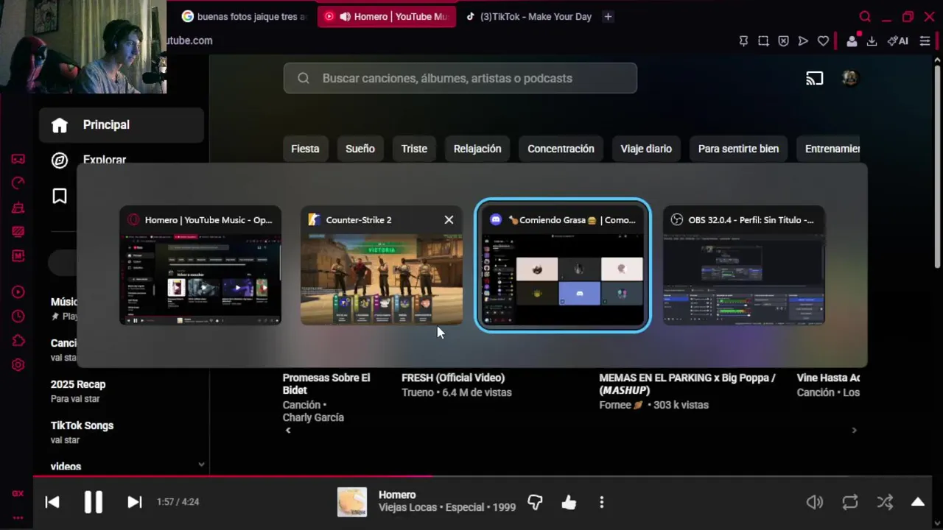Open the Aria AI assistant

pyautogui.click(x=897, y=41)
